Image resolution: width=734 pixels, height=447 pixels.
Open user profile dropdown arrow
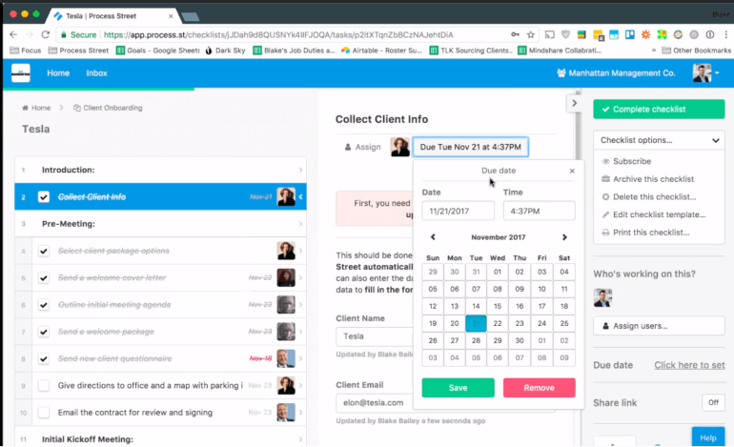[717, 73]
